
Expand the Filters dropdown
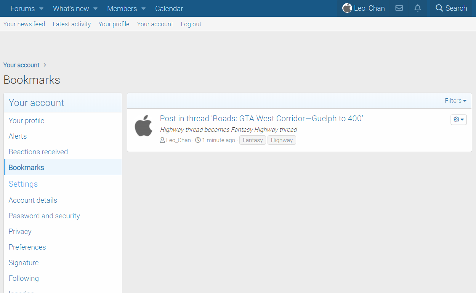click(455, 101)
